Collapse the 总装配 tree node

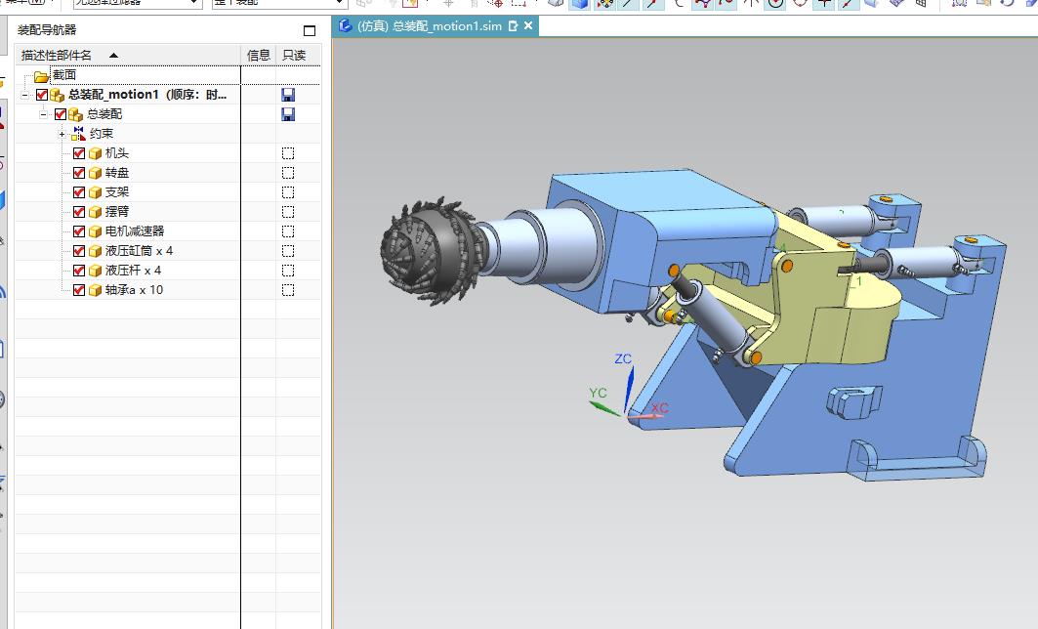click(43, 114)
